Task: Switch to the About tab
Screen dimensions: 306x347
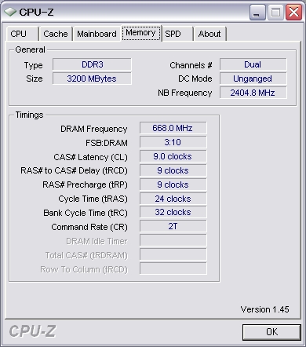Action: pos(209,34)
